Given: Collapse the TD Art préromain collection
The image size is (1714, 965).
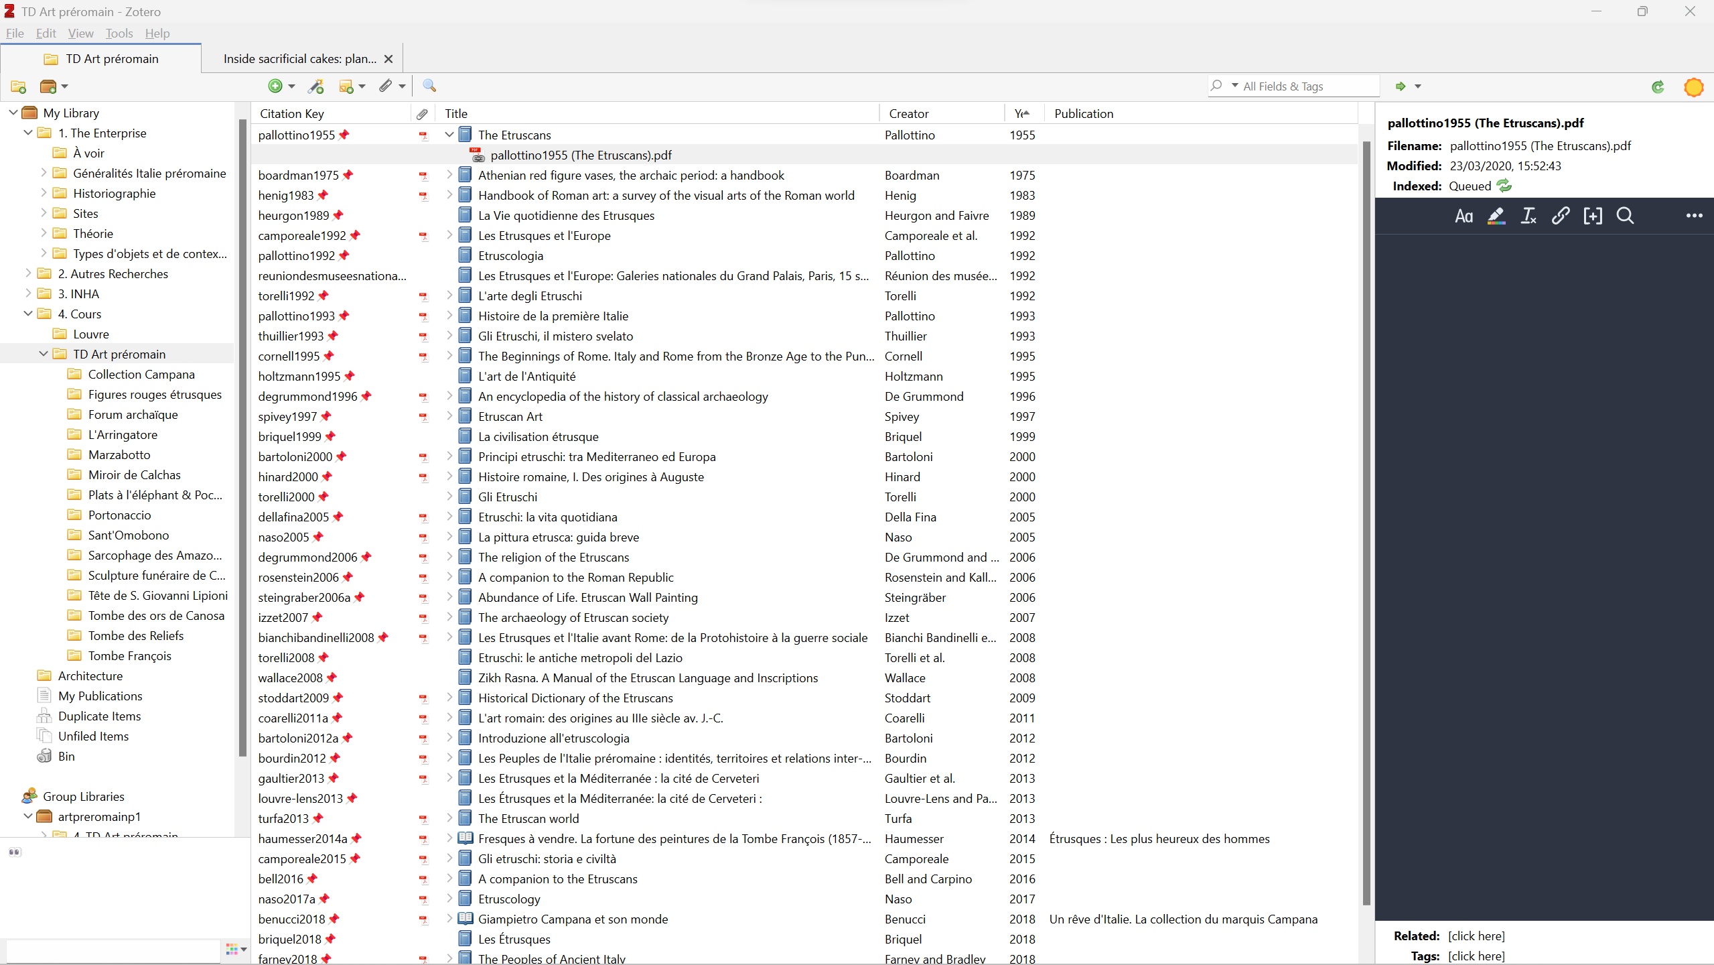Looking at the screenshot, I should pyautogui.click(x=43, y=354).
